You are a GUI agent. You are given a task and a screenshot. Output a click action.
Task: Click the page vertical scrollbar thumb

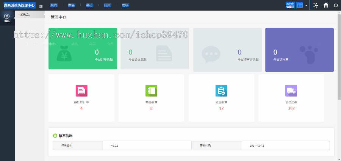click(339, 56)
